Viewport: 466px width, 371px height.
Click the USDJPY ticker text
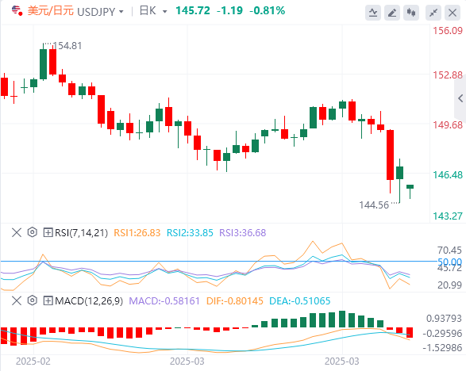(96, 12)
